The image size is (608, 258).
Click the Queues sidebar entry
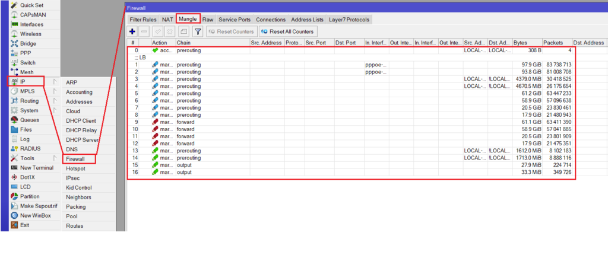[x=30, y=120]
